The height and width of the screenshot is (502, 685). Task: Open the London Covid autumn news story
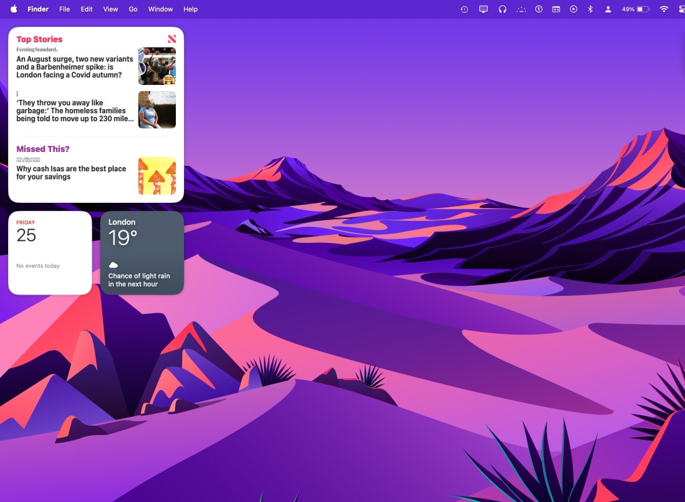74,67
